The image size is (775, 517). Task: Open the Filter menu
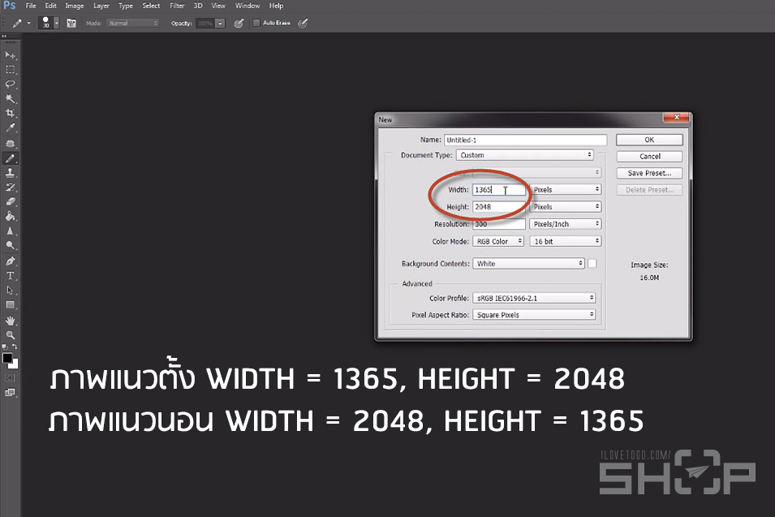(177, 6)
